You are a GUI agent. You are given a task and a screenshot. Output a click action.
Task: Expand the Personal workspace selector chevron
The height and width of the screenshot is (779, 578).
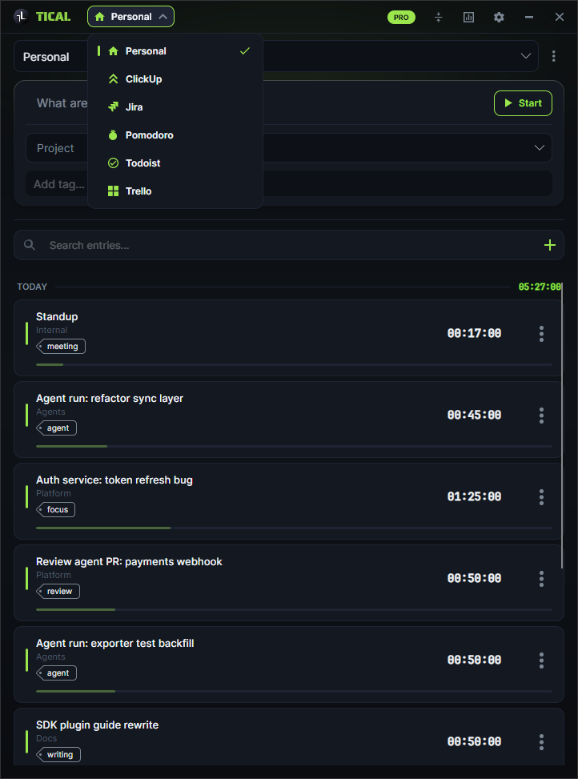(x=525, y=56)
